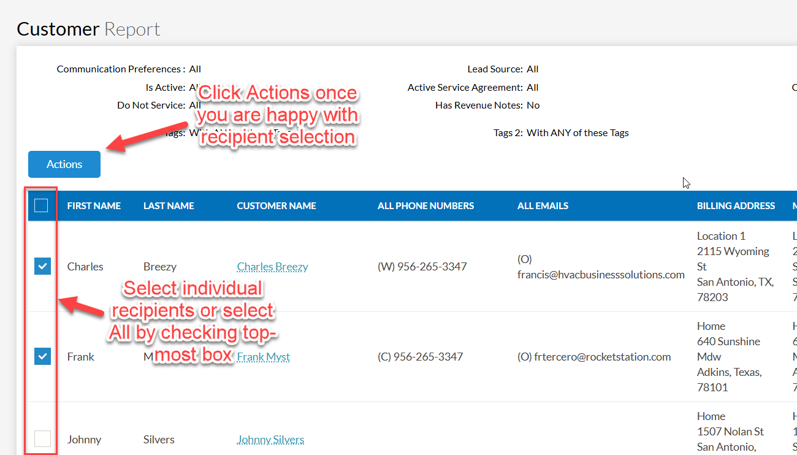
Task: Open the Johnny Silvers customer link
Action: (x=270, y=440)
